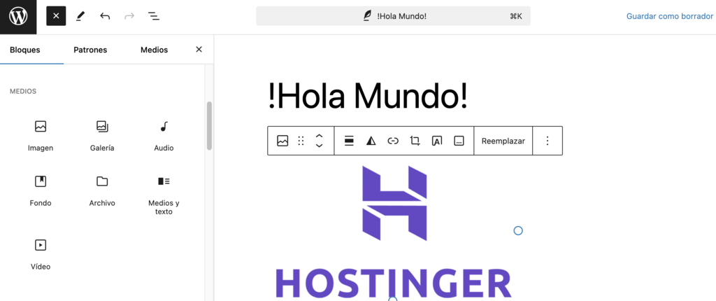This screenshot has width=716, height=301.
Task: Close the inserter panel with the X
Action: (199, 50)
